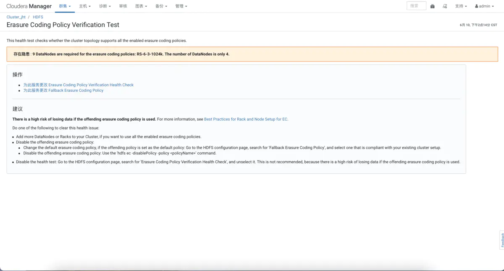
Task: Open the 管理 dropdown menu
Action: point(181,6)
